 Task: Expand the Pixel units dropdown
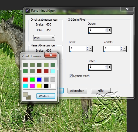coord(44,38)
